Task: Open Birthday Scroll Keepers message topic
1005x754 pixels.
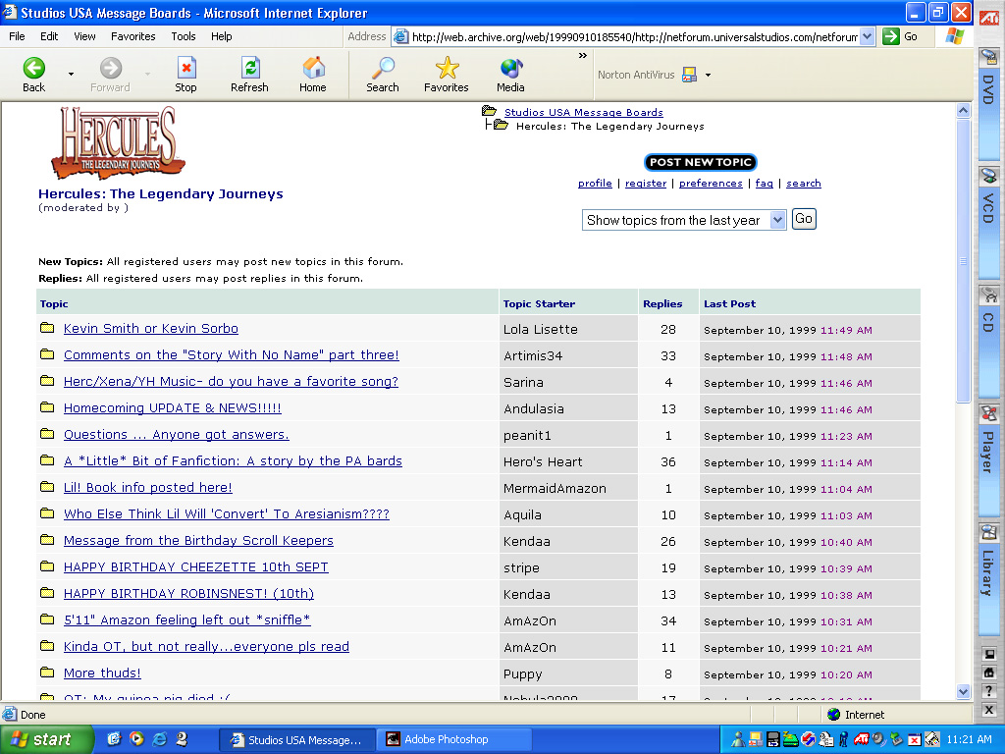Action: pos(198,541)
